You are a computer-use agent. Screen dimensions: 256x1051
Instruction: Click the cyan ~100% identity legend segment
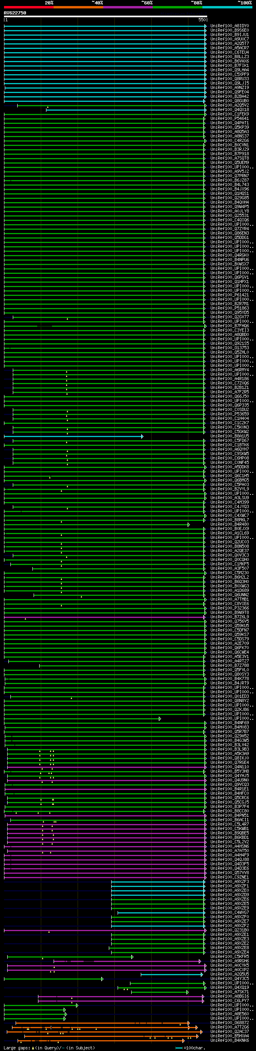pos(227,7)
